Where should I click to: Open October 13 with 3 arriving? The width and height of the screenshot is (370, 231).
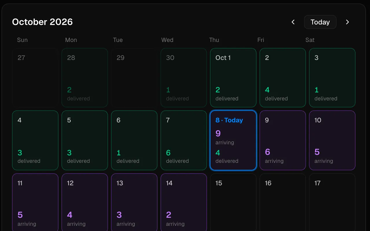pos(134,202)
